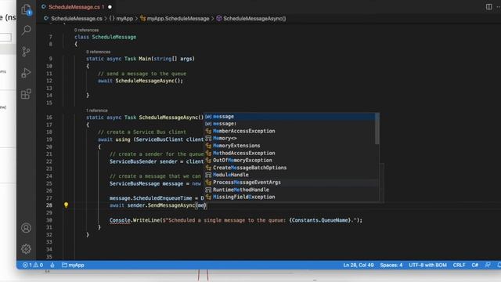Open the Manage gear settings icon
This screenshot has width=501, height=282.
point(26,249)
